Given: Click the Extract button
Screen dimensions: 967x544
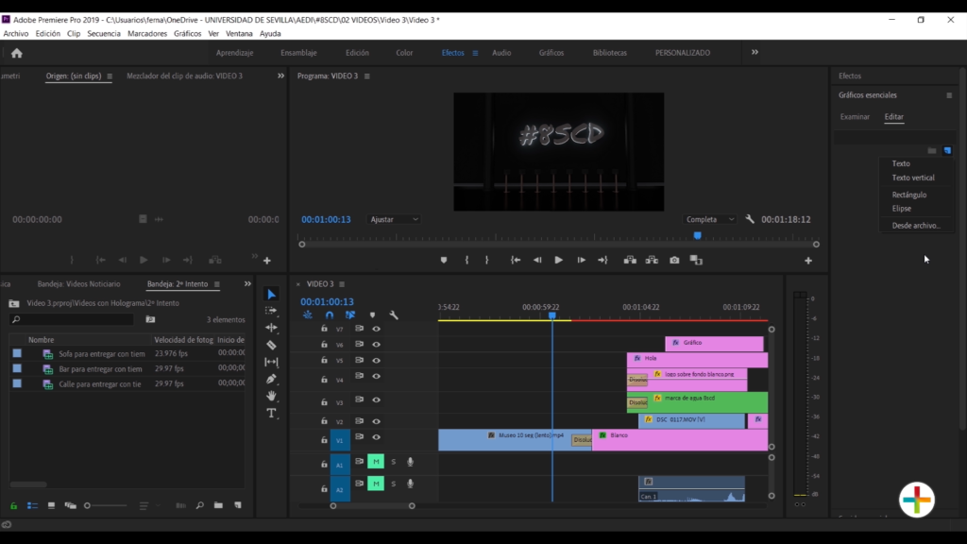Looking at the screenshot, I should tap(652, 261).
